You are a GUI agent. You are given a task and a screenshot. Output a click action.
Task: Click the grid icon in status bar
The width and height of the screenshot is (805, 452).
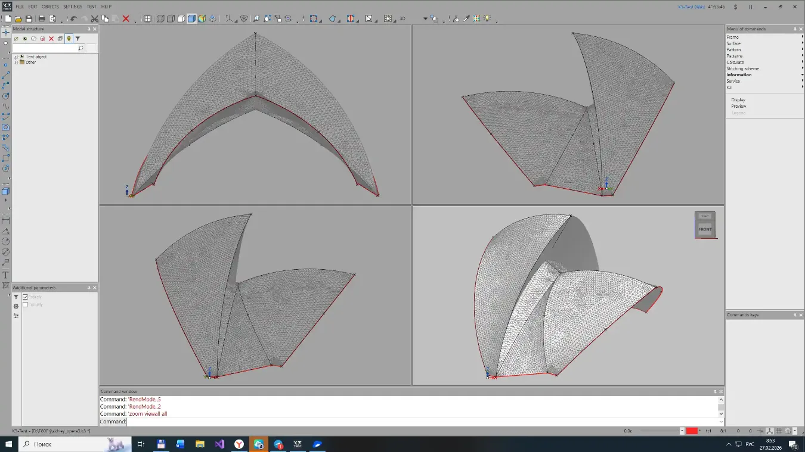click(779, 431)
